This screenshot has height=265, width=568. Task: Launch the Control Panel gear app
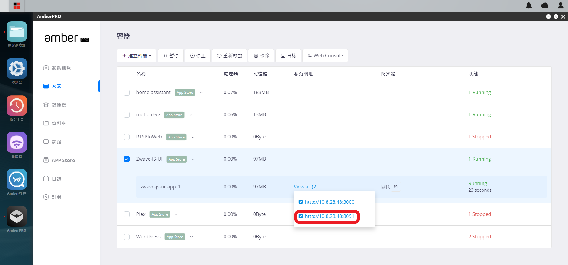click(x=17, y=69)
